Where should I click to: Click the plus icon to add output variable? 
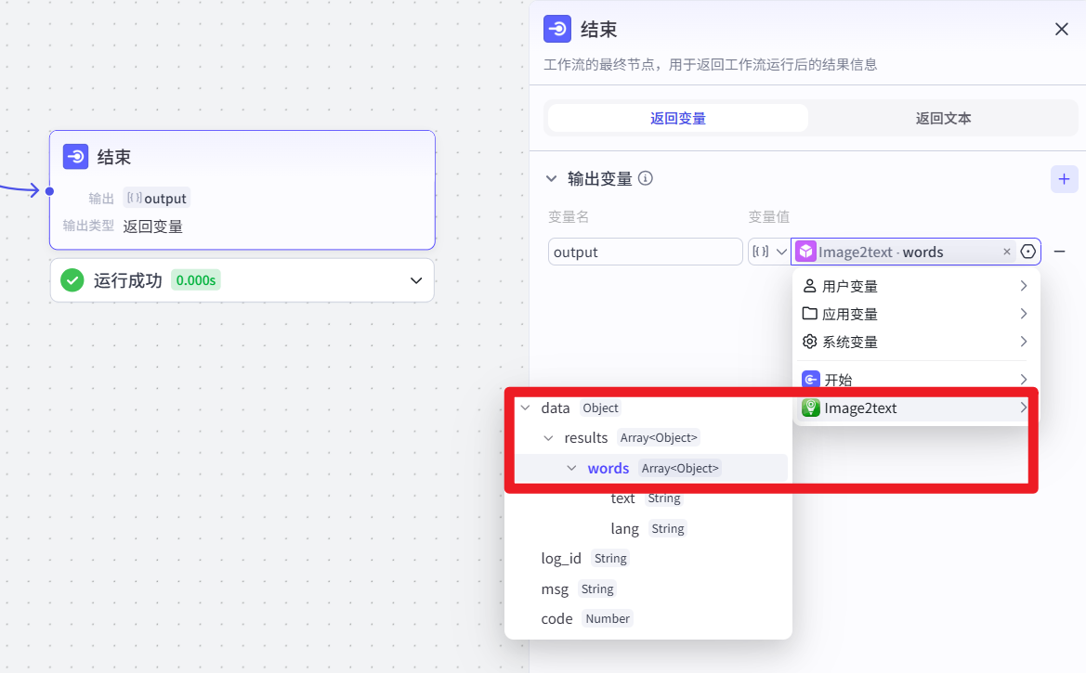click(x=1064, y=179)
